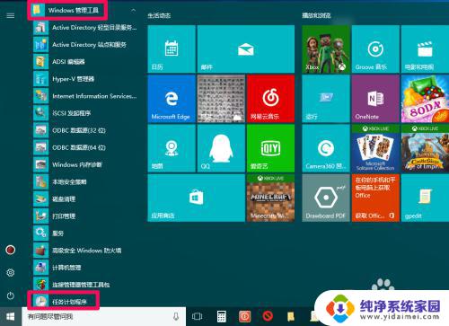This screenshot has width=449, height=326.
Task: Open ODBC 数据源 (64 位)
Action: pyautogui.click(x=85, y=147)
